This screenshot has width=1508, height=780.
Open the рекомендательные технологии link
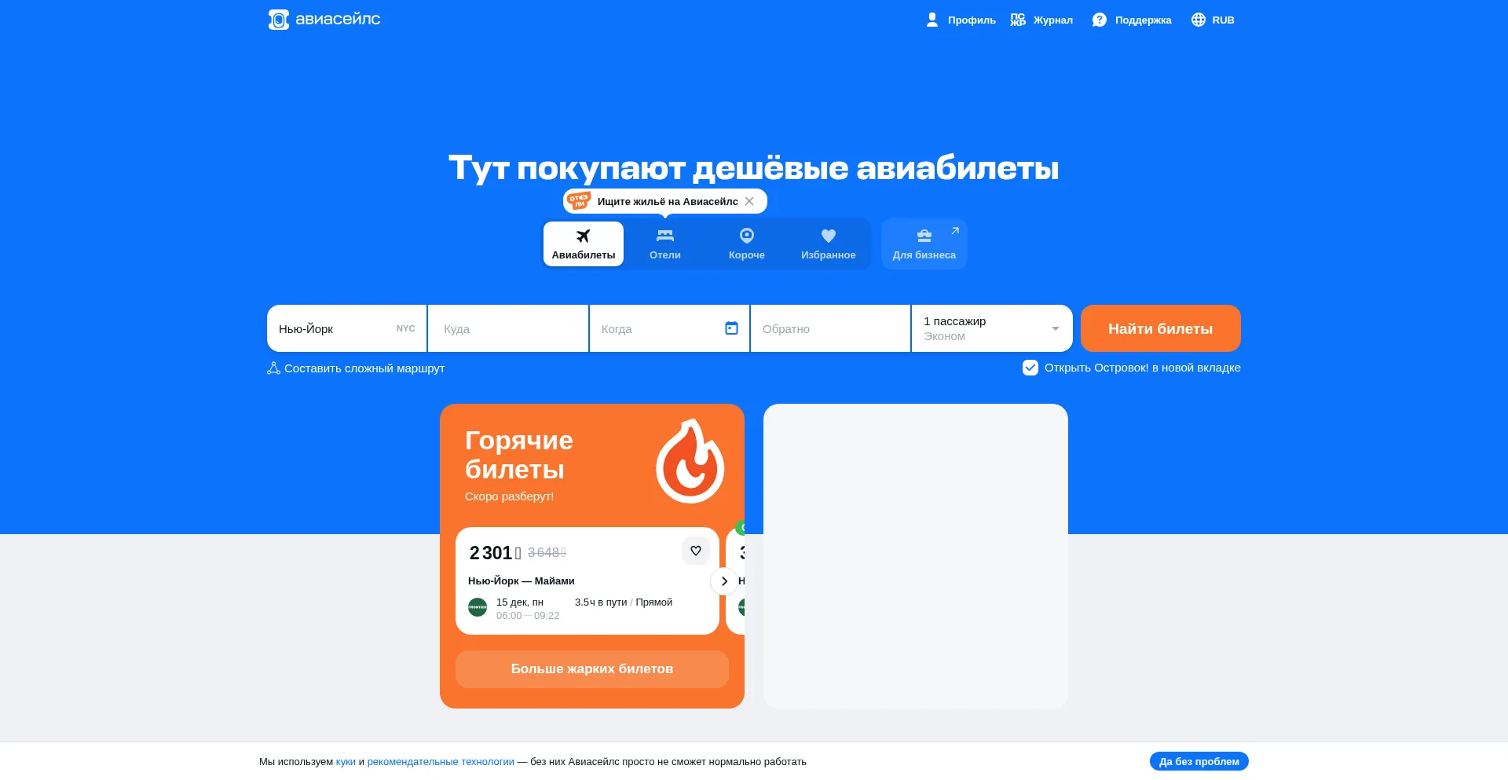[441, 761]
